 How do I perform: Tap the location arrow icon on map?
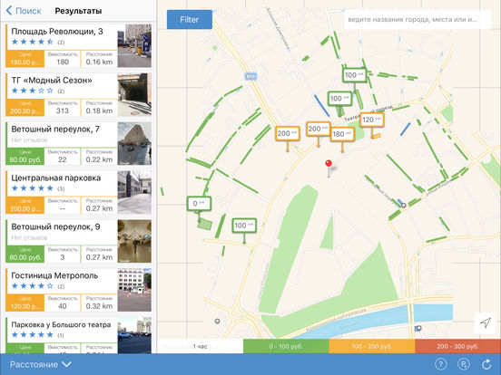click(486, 322)
